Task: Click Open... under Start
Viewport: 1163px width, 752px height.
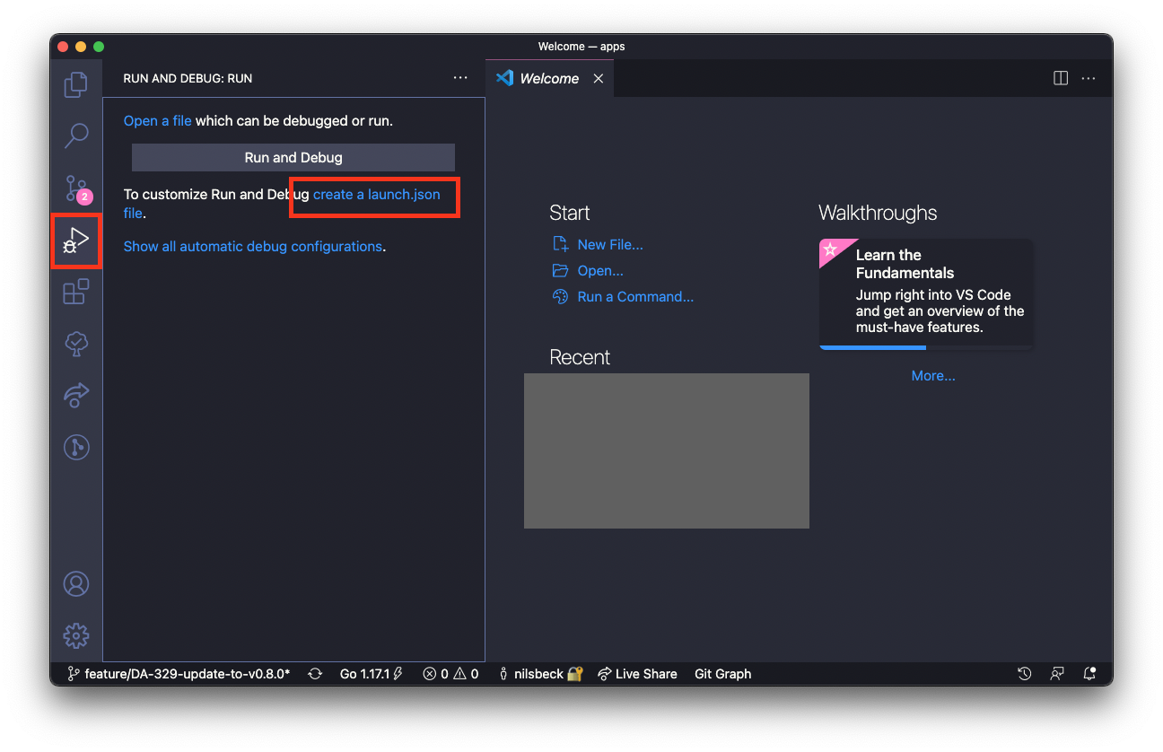Action: click(589, 270)
